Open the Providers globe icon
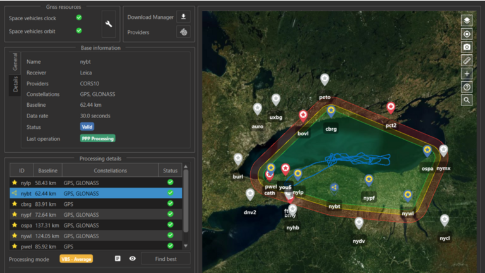485x273 pixels. click(x=183, y=32)
